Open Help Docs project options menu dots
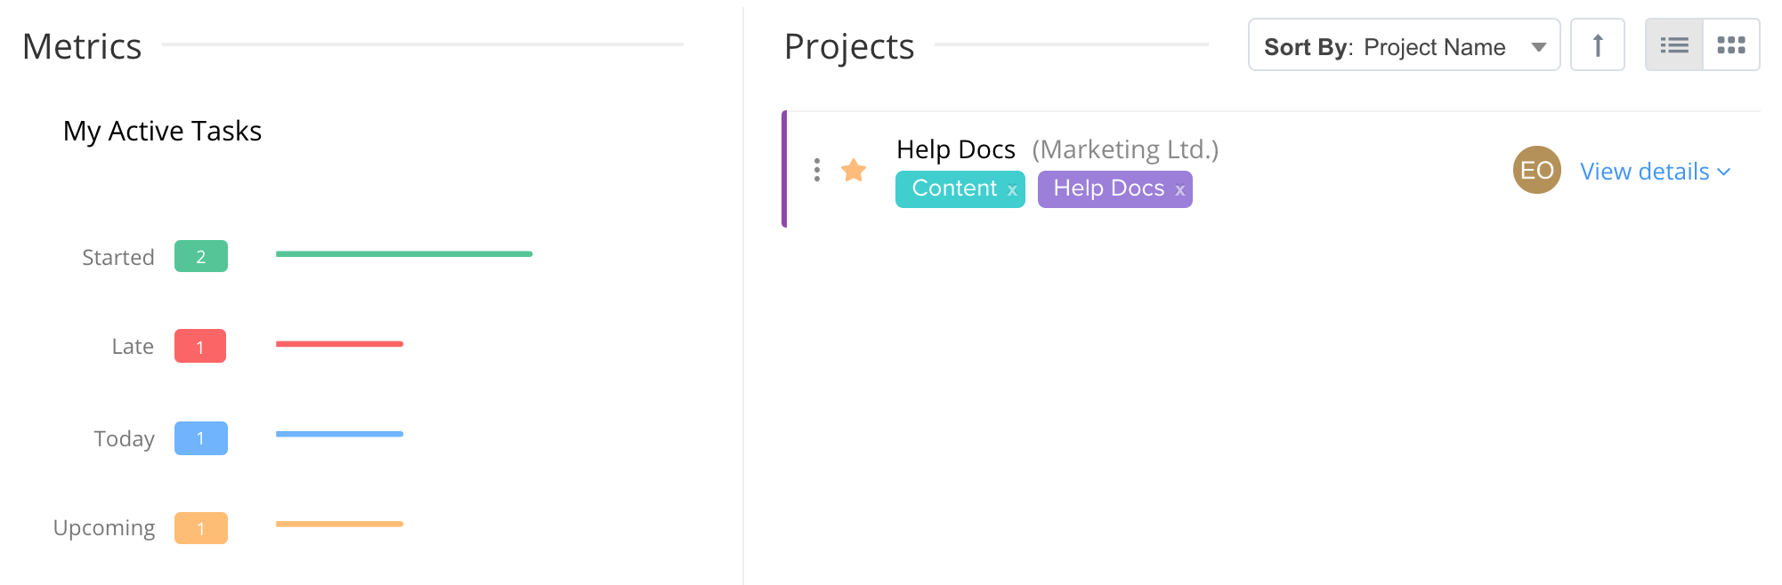The width and height of the screenshot is (1782, 585). click(x=817, y=170)
